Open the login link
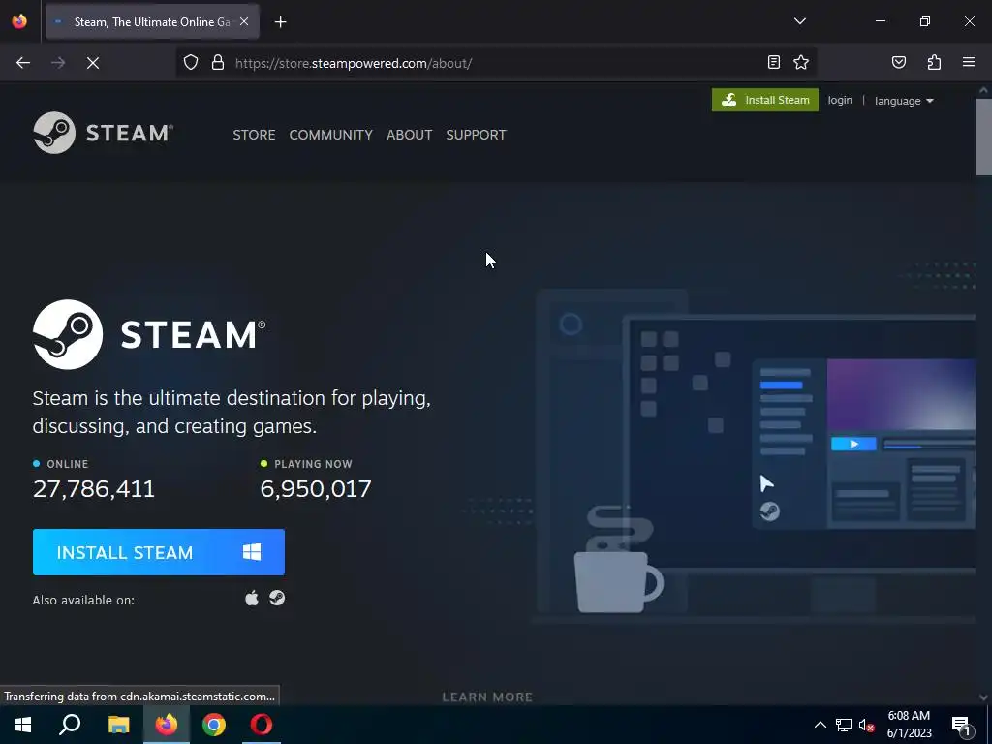 pyautogui.click(x=840, y=100)
